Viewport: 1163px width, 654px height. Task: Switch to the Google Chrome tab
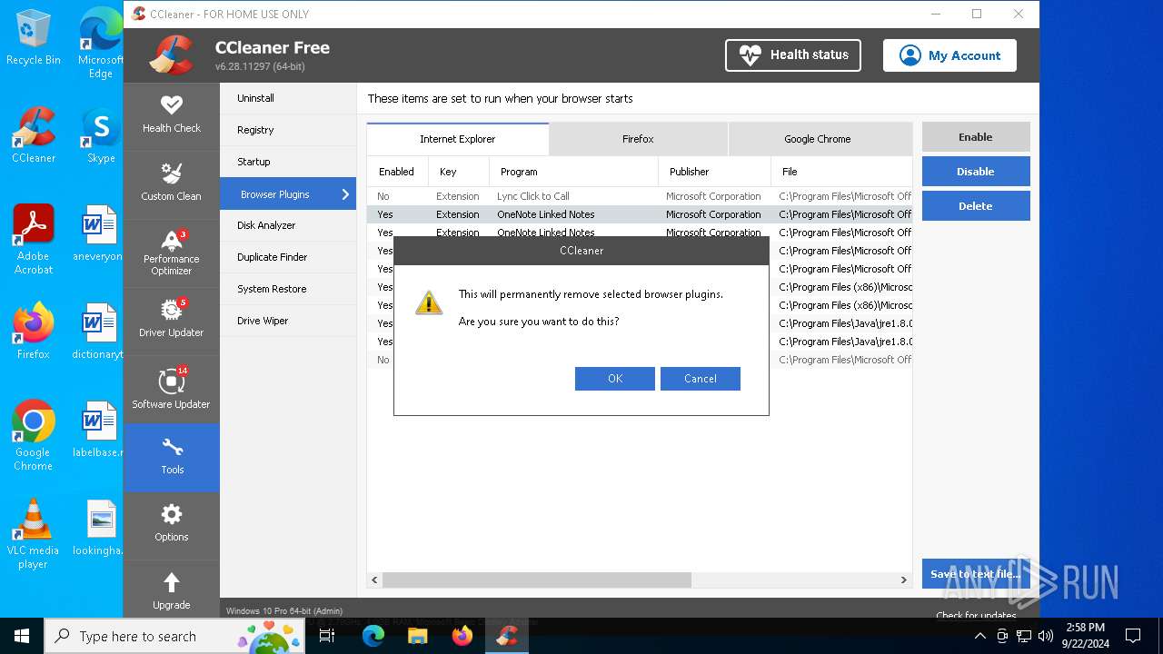pos(818,139)
